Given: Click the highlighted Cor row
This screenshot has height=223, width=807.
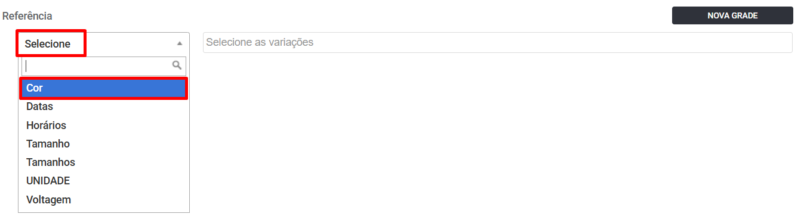Looking at the screenshot, I should click(104, 88).
